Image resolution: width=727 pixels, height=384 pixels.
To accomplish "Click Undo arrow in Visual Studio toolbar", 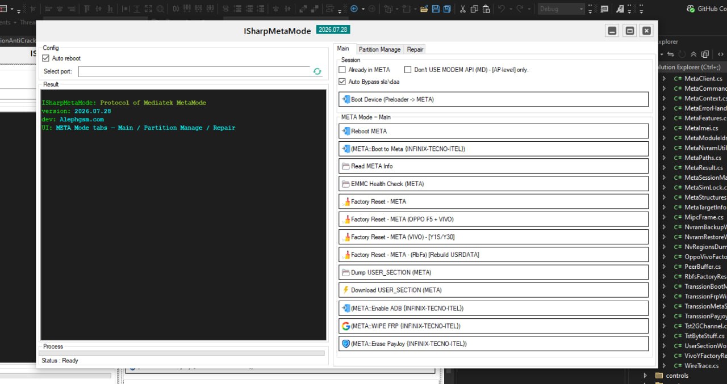I will point(501,9).
